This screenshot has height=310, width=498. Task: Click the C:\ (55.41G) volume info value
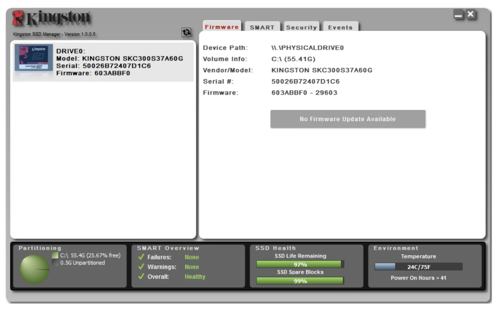[x=294, y=59]
